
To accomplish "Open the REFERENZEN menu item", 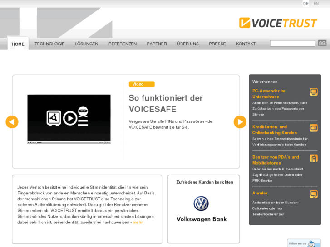I will 123,44.
